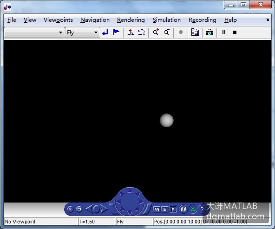Open the Navigation menu
The height and width of the screenshot is (229, 275).
pyautogui.click(x=95, y=20)
